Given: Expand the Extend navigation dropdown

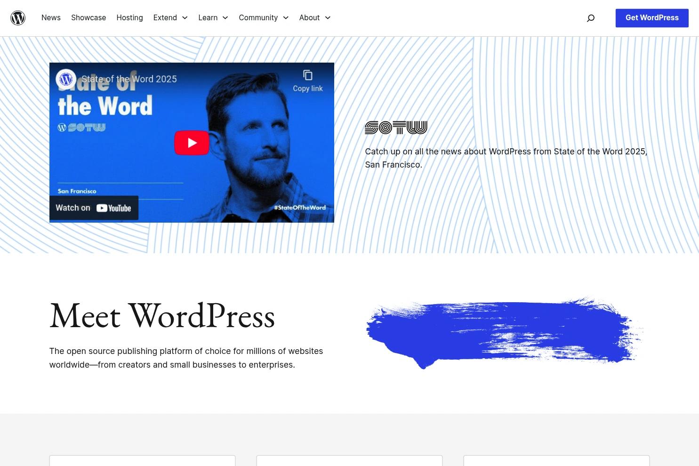Looking at the screenshot, I should click(x=185, y=18).
